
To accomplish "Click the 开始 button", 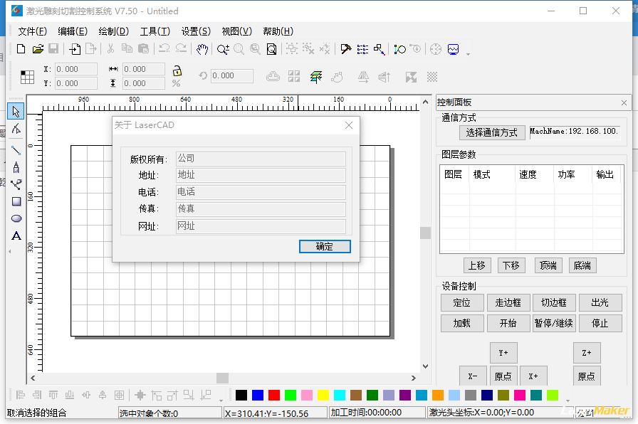I will 508,323.
